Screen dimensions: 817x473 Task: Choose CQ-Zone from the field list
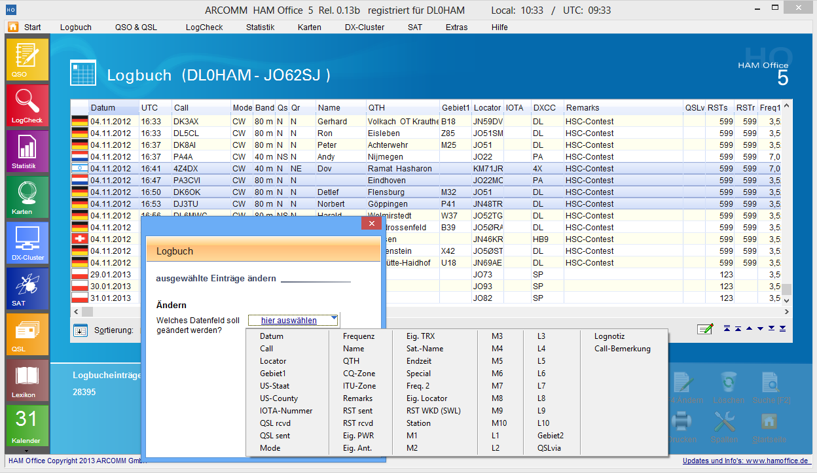pos(359,374)
